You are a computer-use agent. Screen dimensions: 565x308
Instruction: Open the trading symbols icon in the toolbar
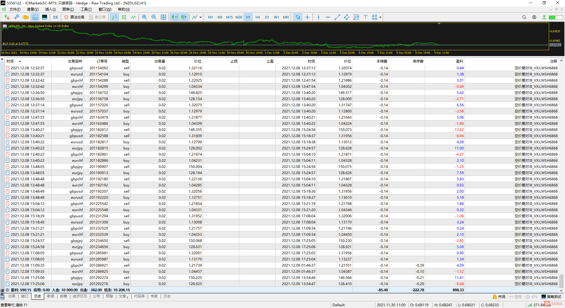(x=7, y=17)
